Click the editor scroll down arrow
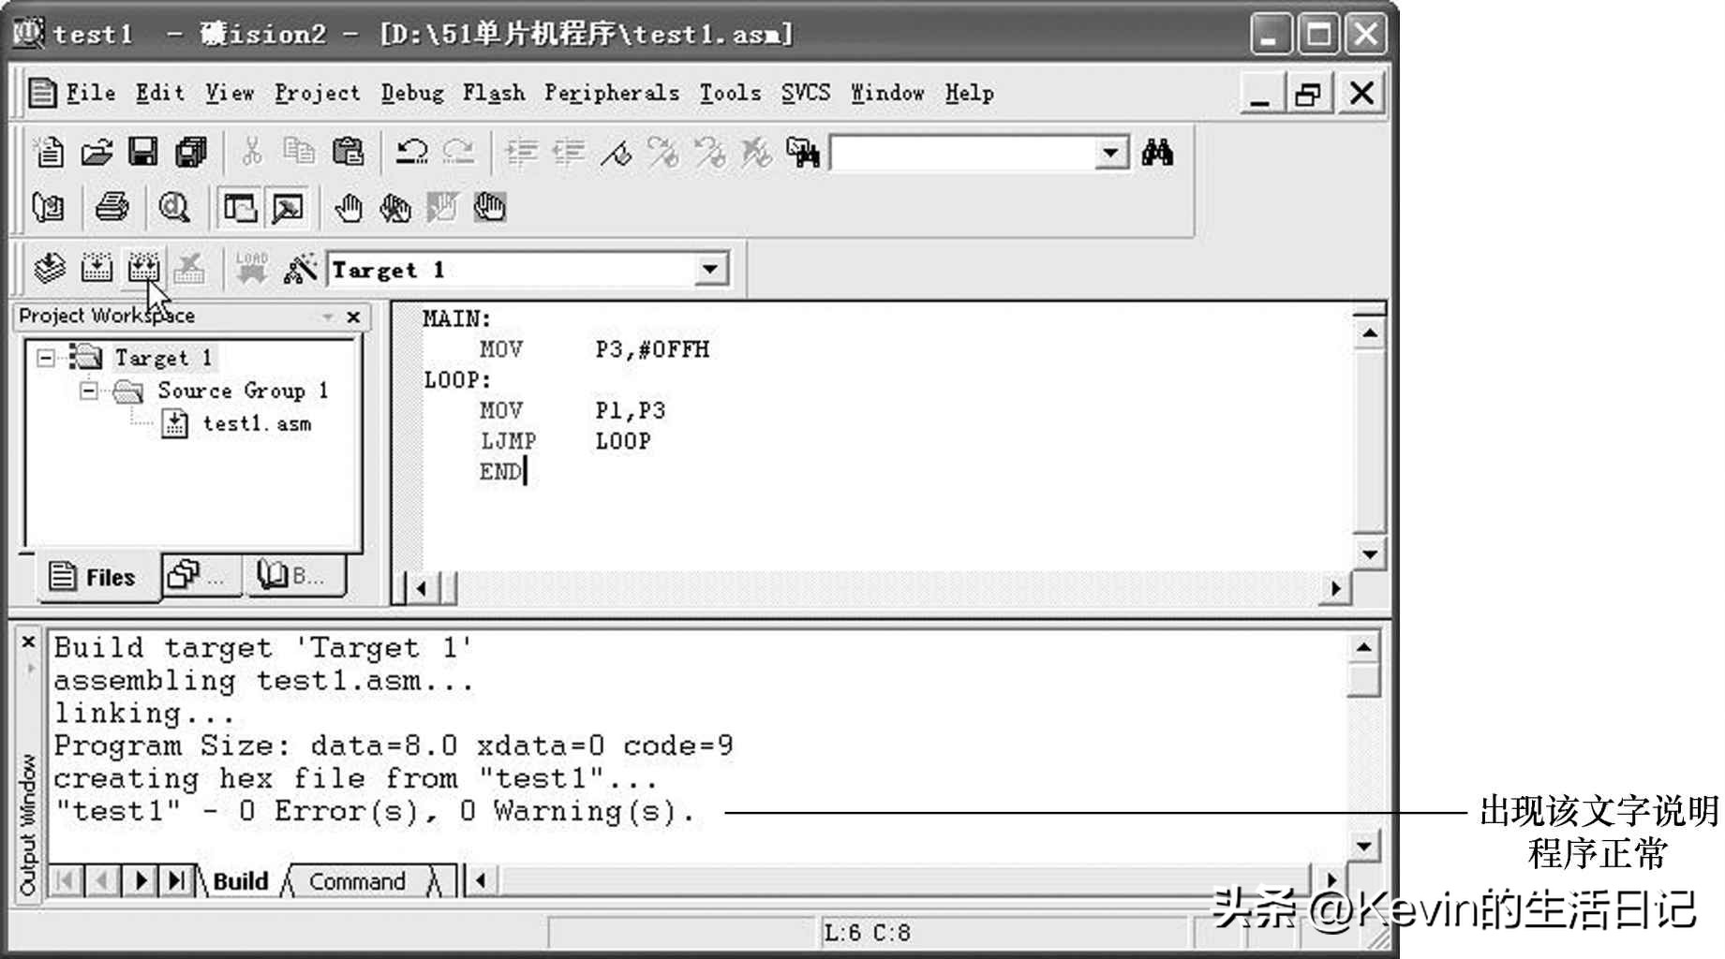The height and width of the screenshot is (959, 1725). (1370, 554)
